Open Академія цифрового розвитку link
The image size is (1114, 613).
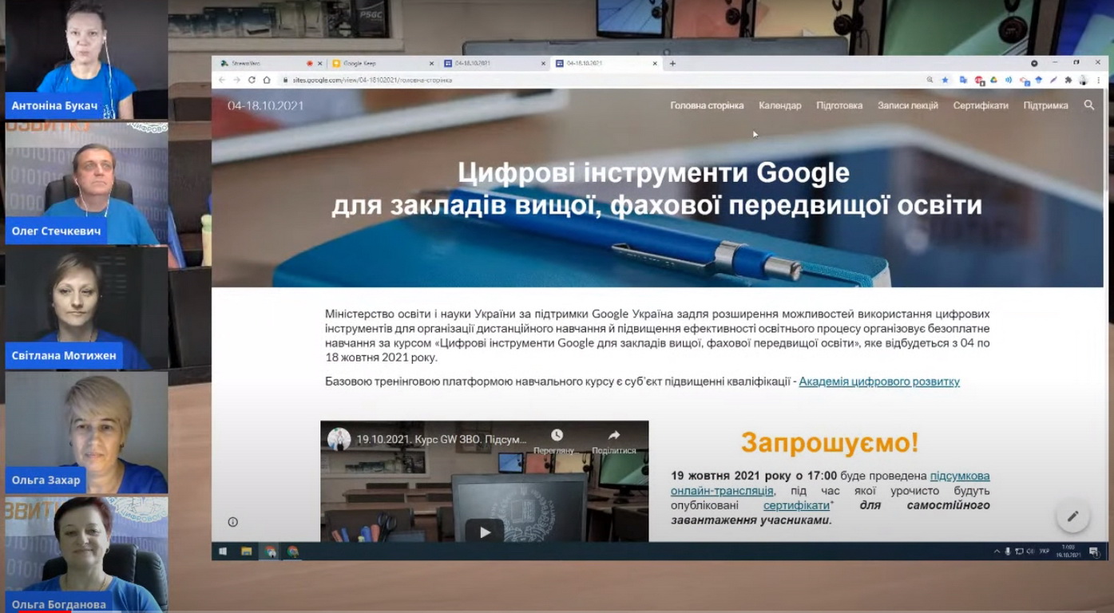[879, 382]
